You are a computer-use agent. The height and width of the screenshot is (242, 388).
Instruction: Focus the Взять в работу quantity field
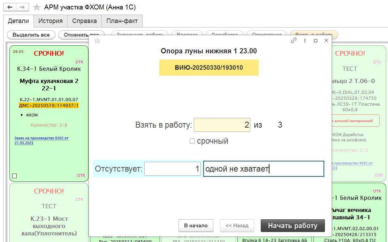(222, 125)
